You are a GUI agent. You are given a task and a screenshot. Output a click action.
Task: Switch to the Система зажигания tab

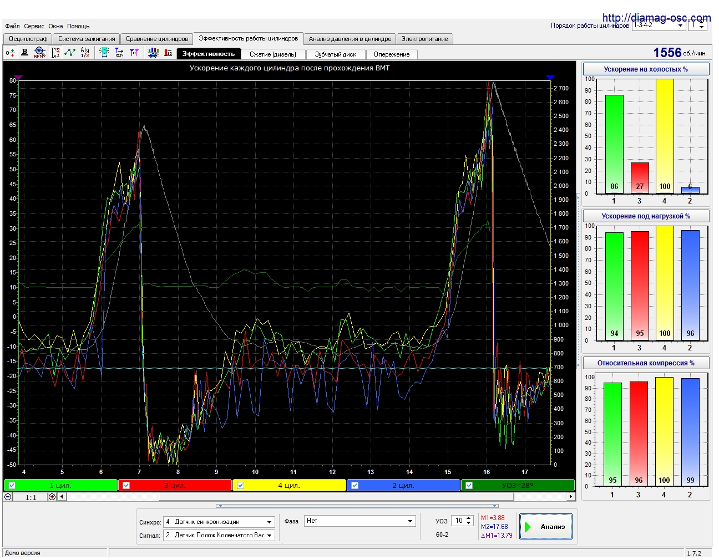point(87,39)
